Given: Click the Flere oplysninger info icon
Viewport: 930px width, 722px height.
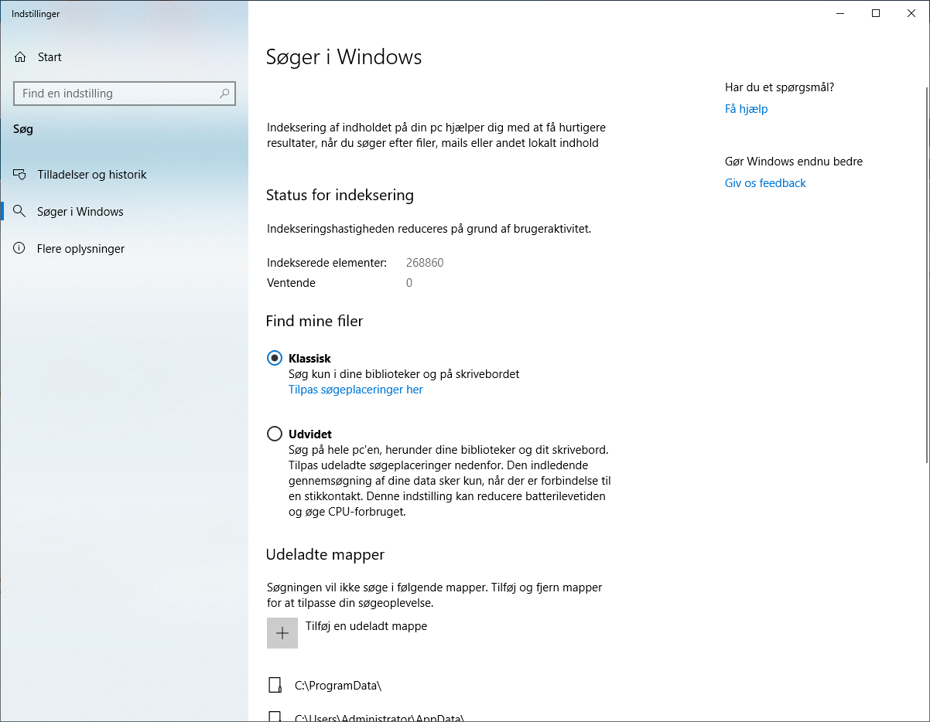Looking at the screenshot, I should point(19,248).
